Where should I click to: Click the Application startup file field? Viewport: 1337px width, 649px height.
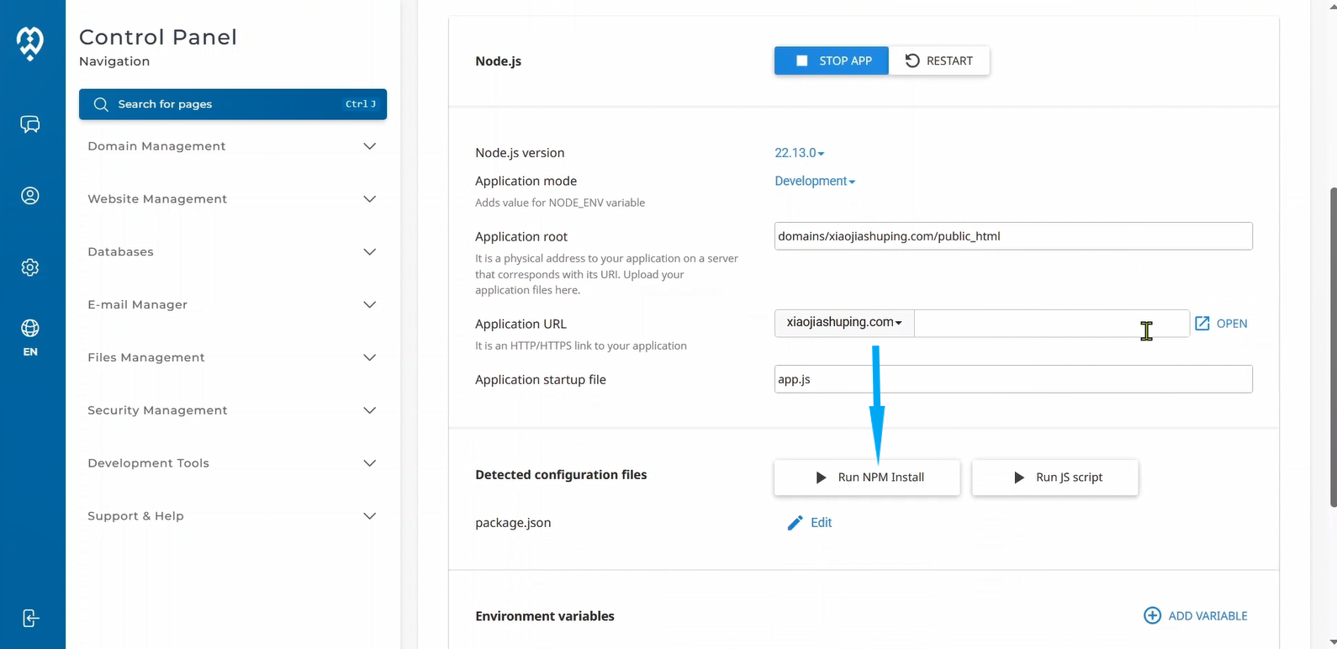pos(1012,379)
